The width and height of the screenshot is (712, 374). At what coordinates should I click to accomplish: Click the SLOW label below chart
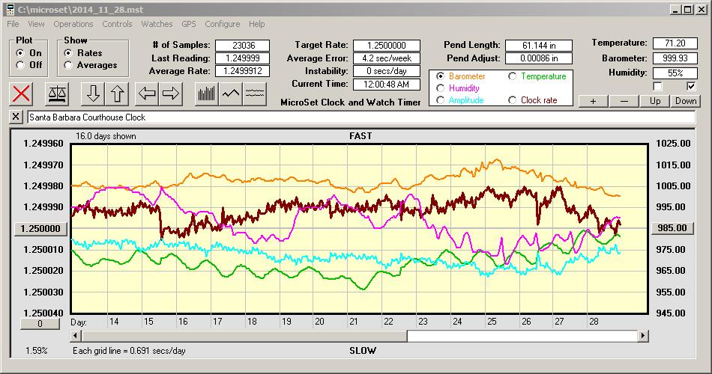(x=362, y=350)
